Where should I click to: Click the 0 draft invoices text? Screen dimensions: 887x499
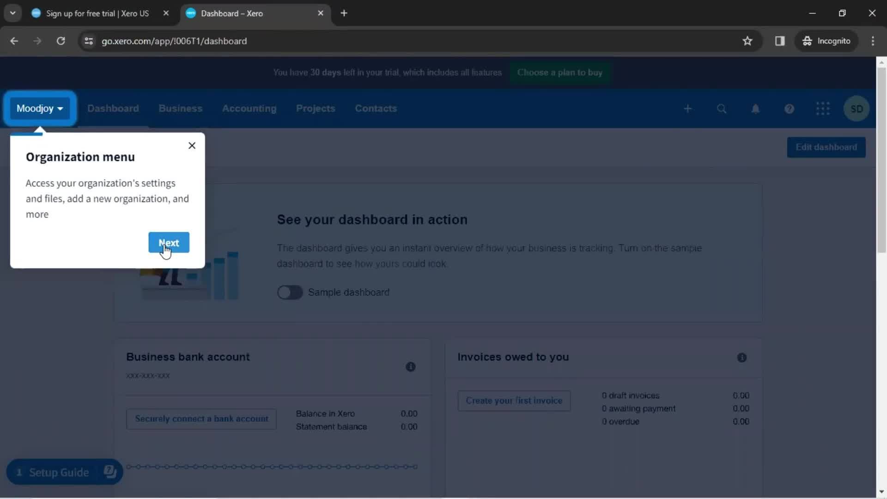coord(630,396)
